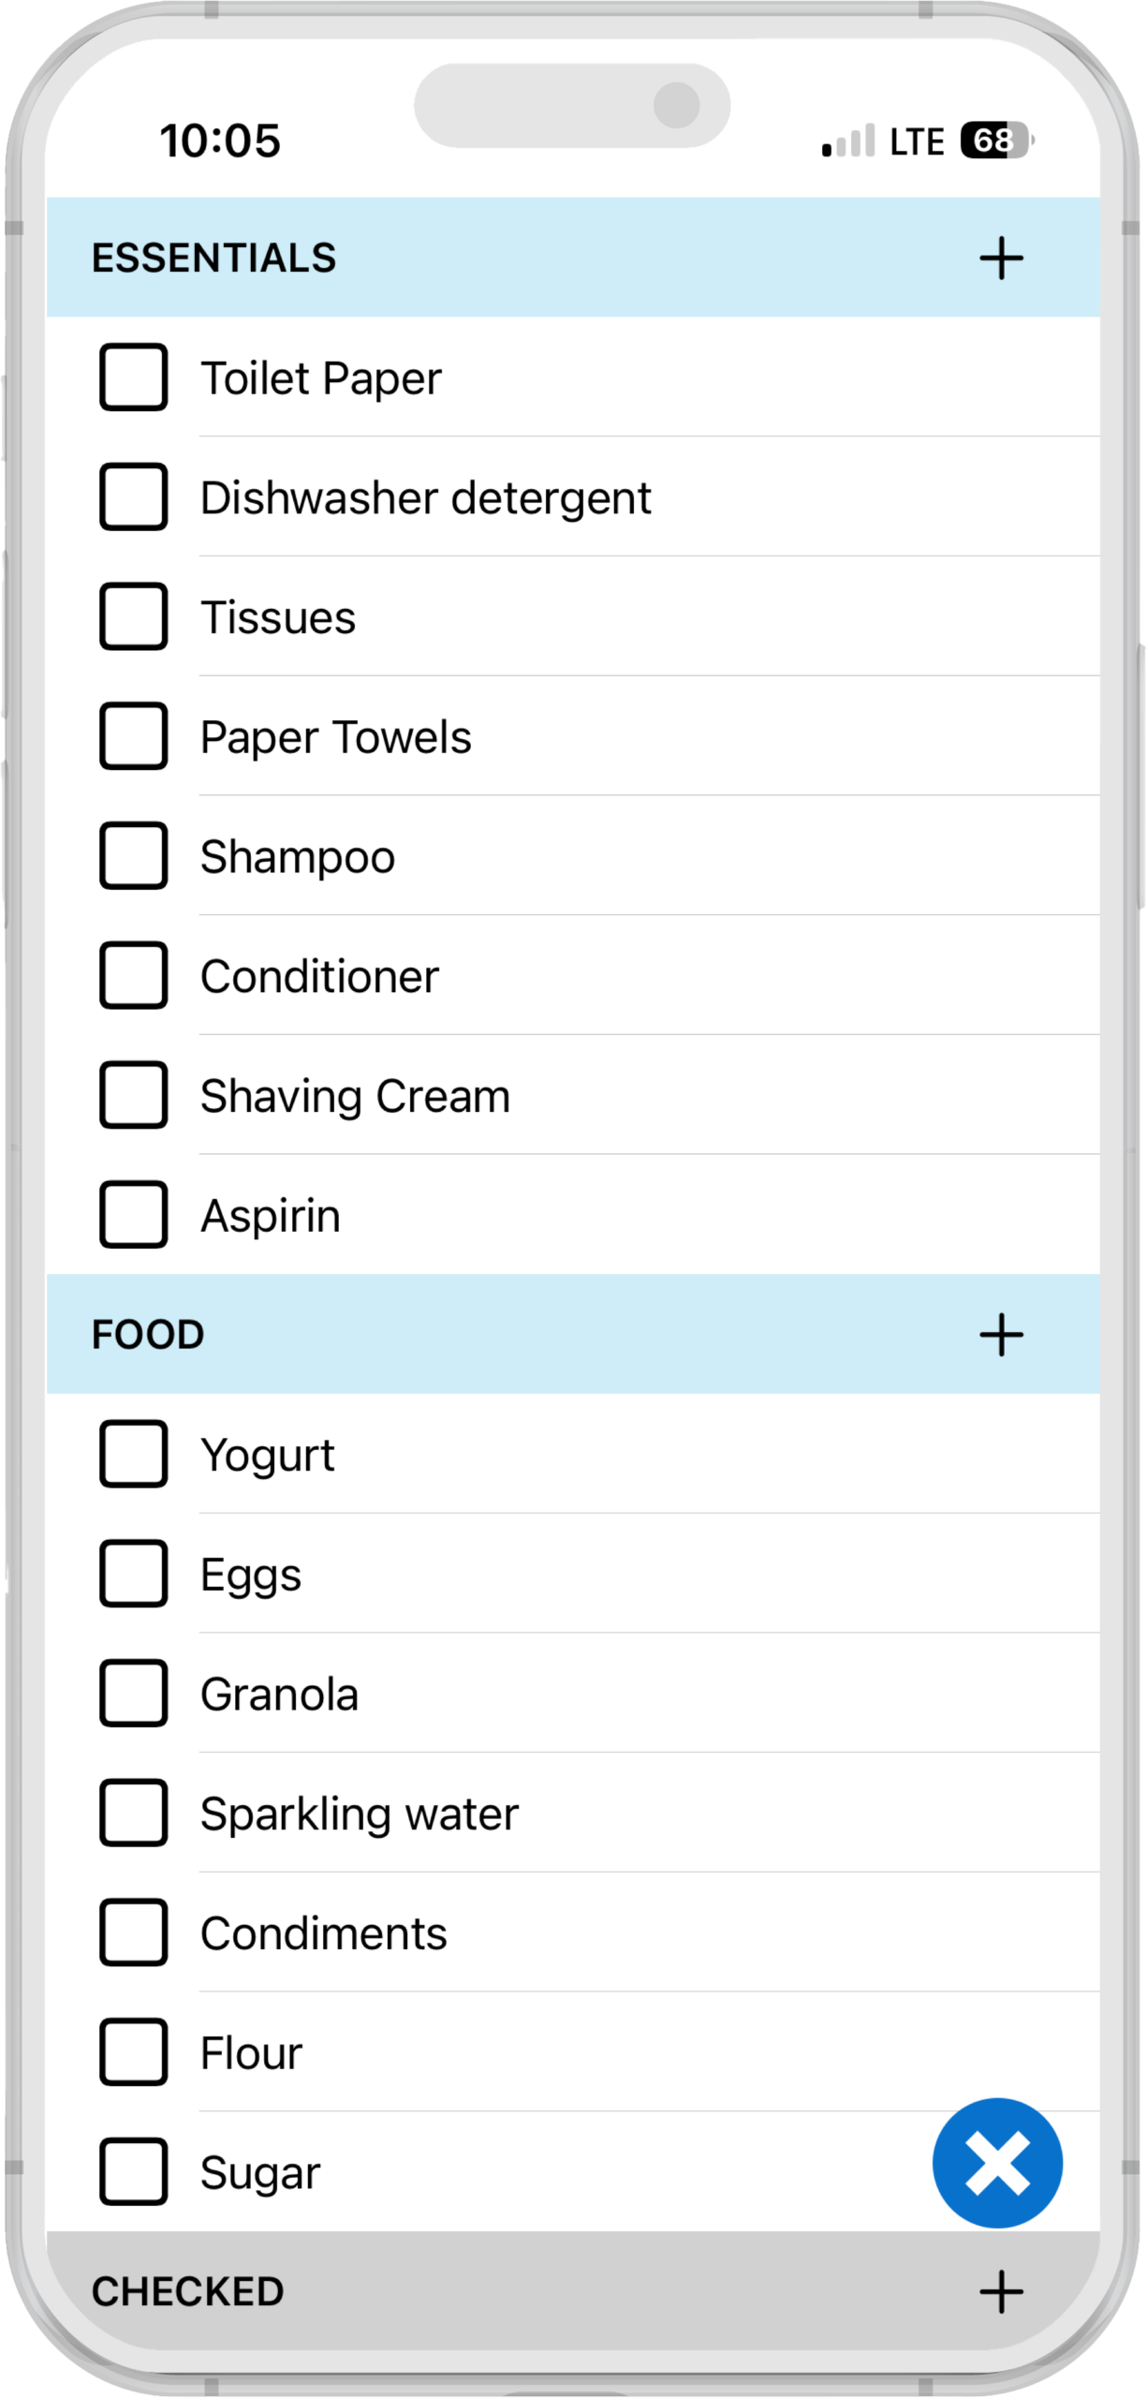The width and height of the screenshot is (1147, 2398).
Task: Tick the Dishwasher detergent checkbox
Action: [x=134, y=496]
